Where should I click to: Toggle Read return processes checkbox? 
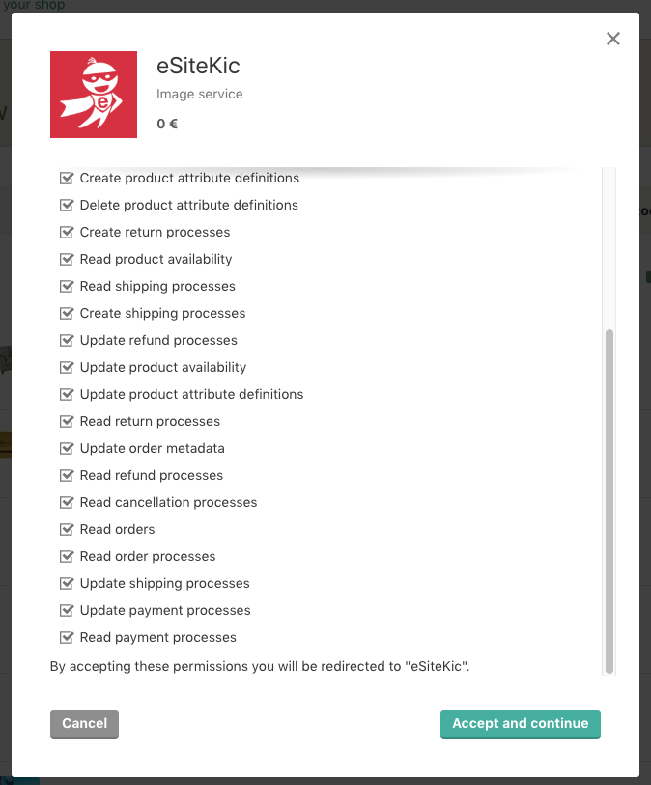[67, 421]
